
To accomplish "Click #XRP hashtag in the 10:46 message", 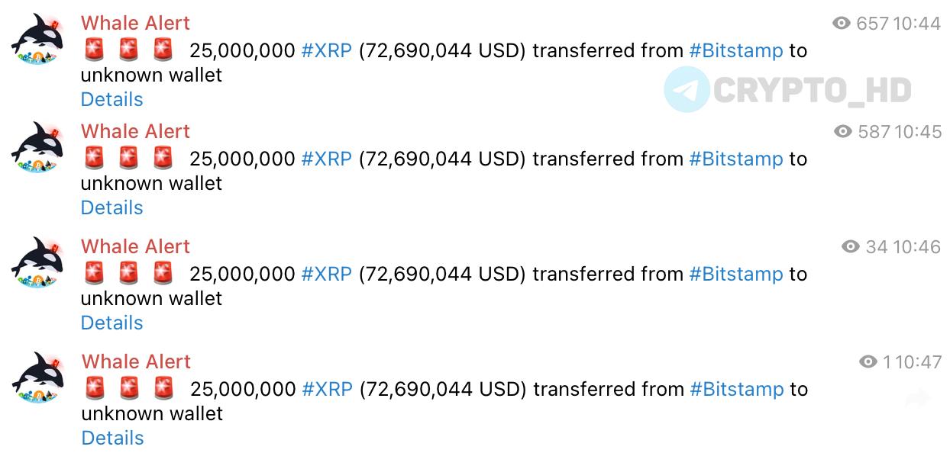I will [x=327, y=275].
